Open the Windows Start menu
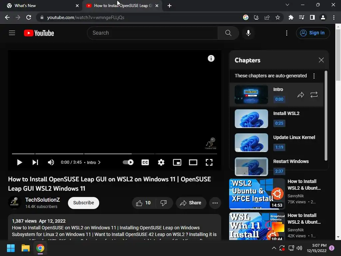 coord(11,248)
